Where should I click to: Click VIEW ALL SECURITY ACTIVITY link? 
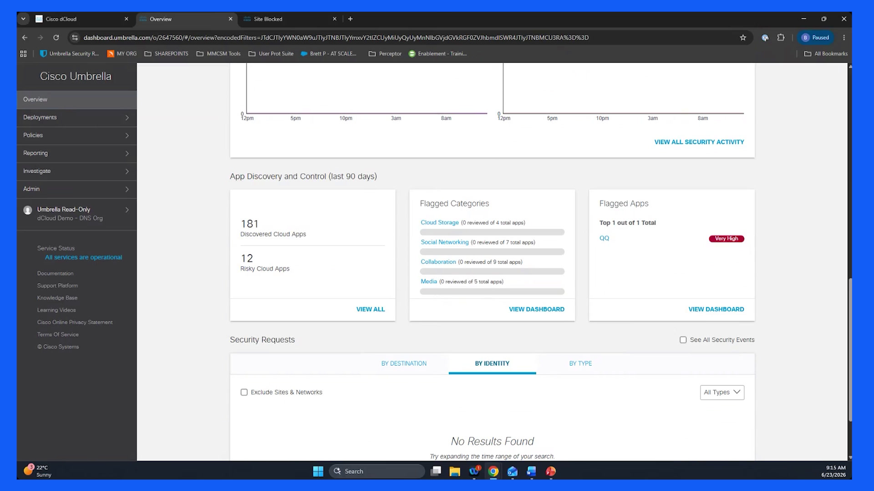pyautogui.click(x=699, y=142)
